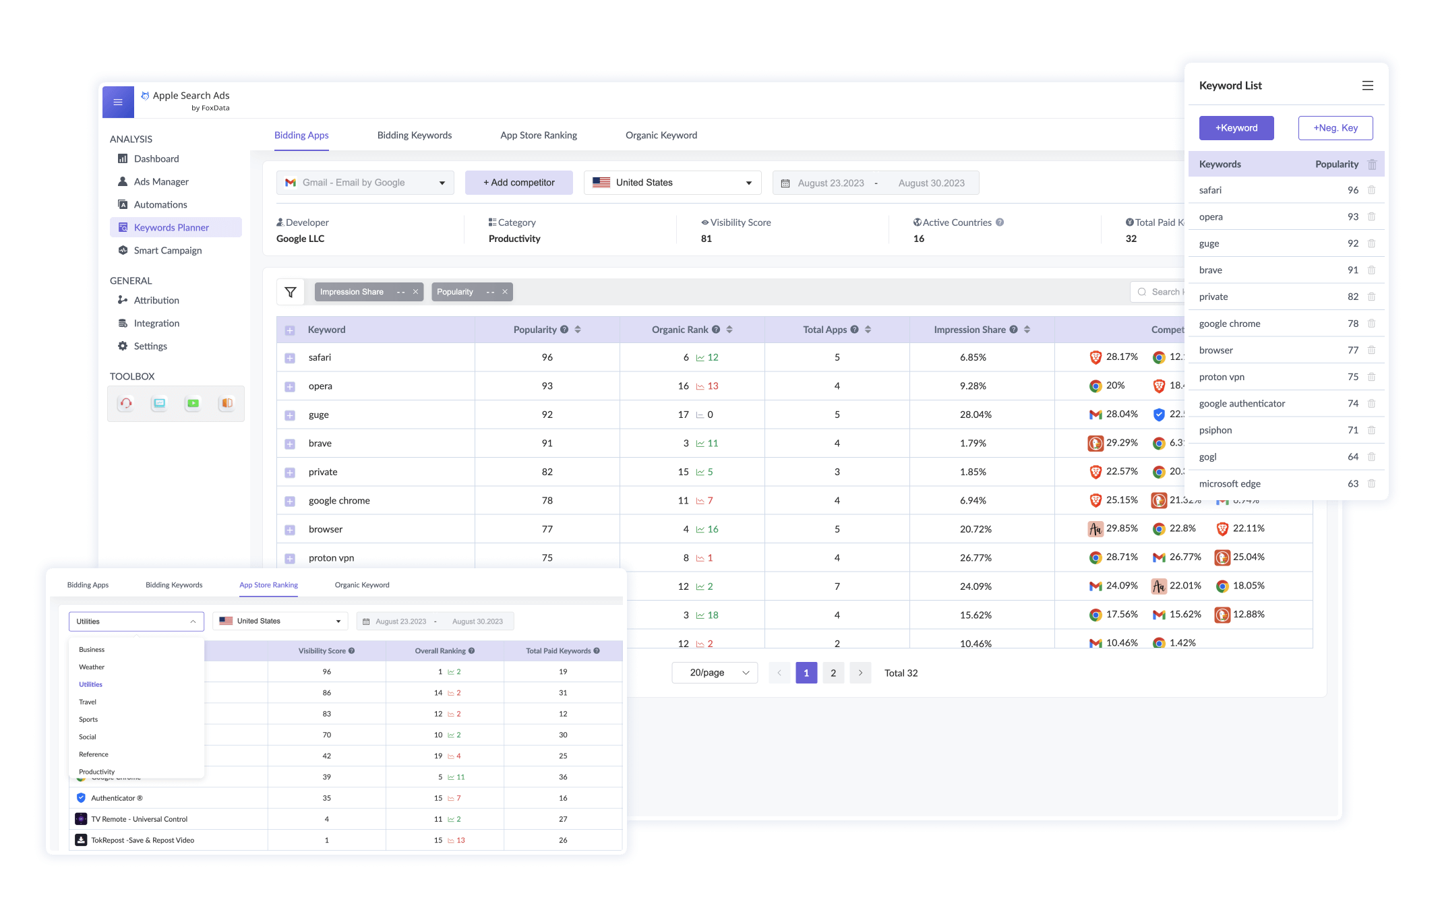Trash all keywords in list header
This screenshot has width=1440, height=910.
[1371, 164]
